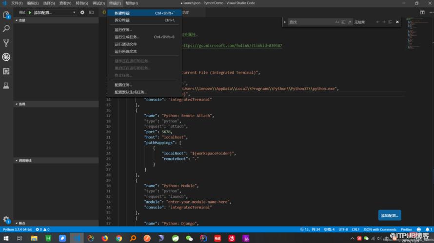This screenshot has width=434, height=243.
Task: Open the go.microsoft.com fwlink URL
Action: click(x=232, y=46)
